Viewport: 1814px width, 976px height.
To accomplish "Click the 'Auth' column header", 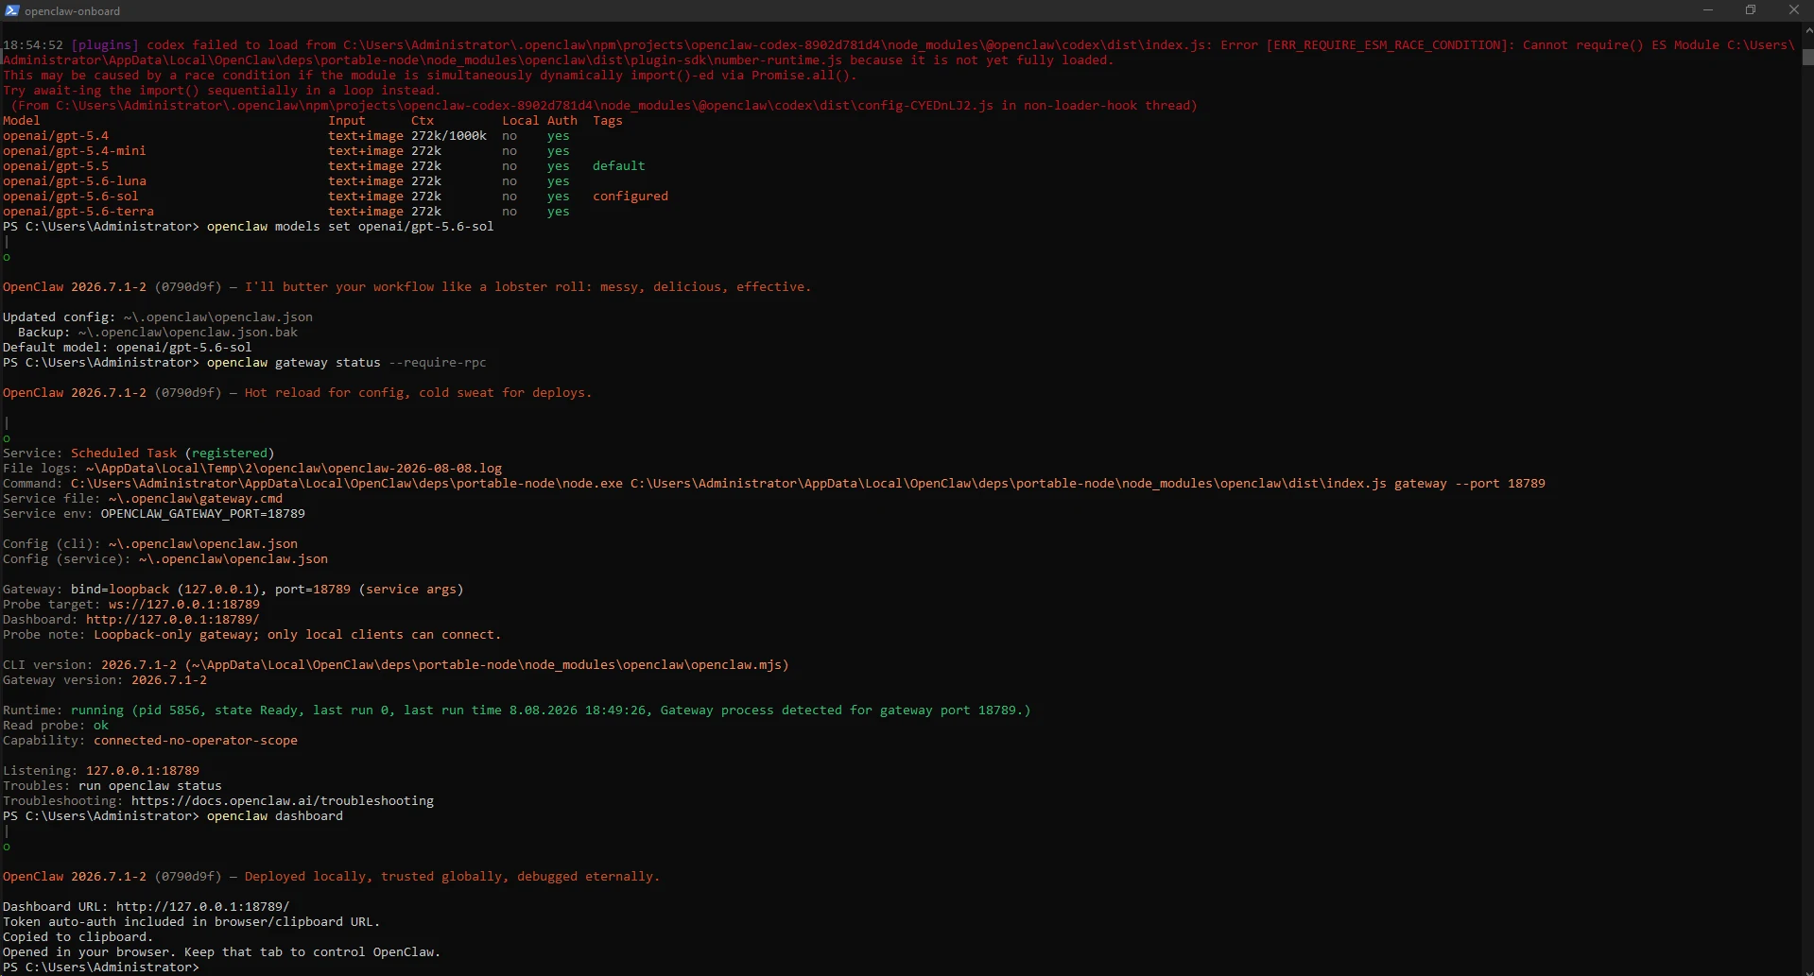I will coord(562,121).
